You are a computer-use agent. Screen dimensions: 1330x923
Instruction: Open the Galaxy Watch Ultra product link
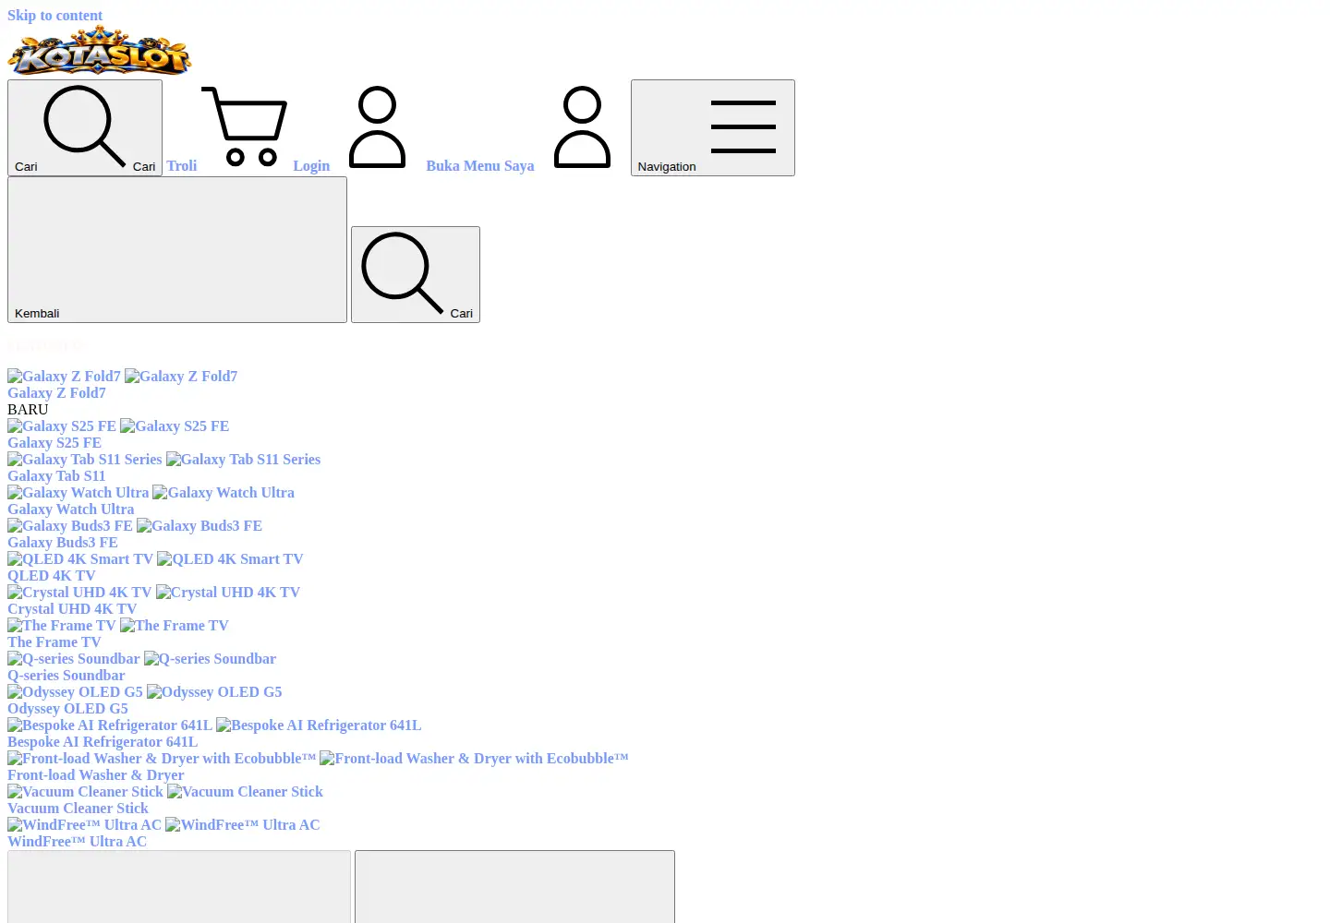click(x=70, y=509)
